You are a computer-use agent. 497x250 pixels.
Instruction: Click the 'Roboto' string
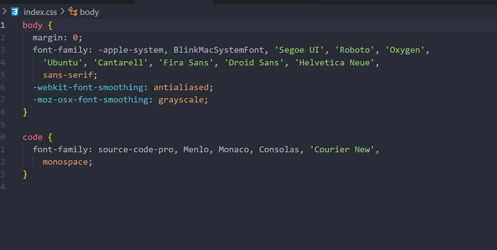pyautogui.click(x=355, y=50)
